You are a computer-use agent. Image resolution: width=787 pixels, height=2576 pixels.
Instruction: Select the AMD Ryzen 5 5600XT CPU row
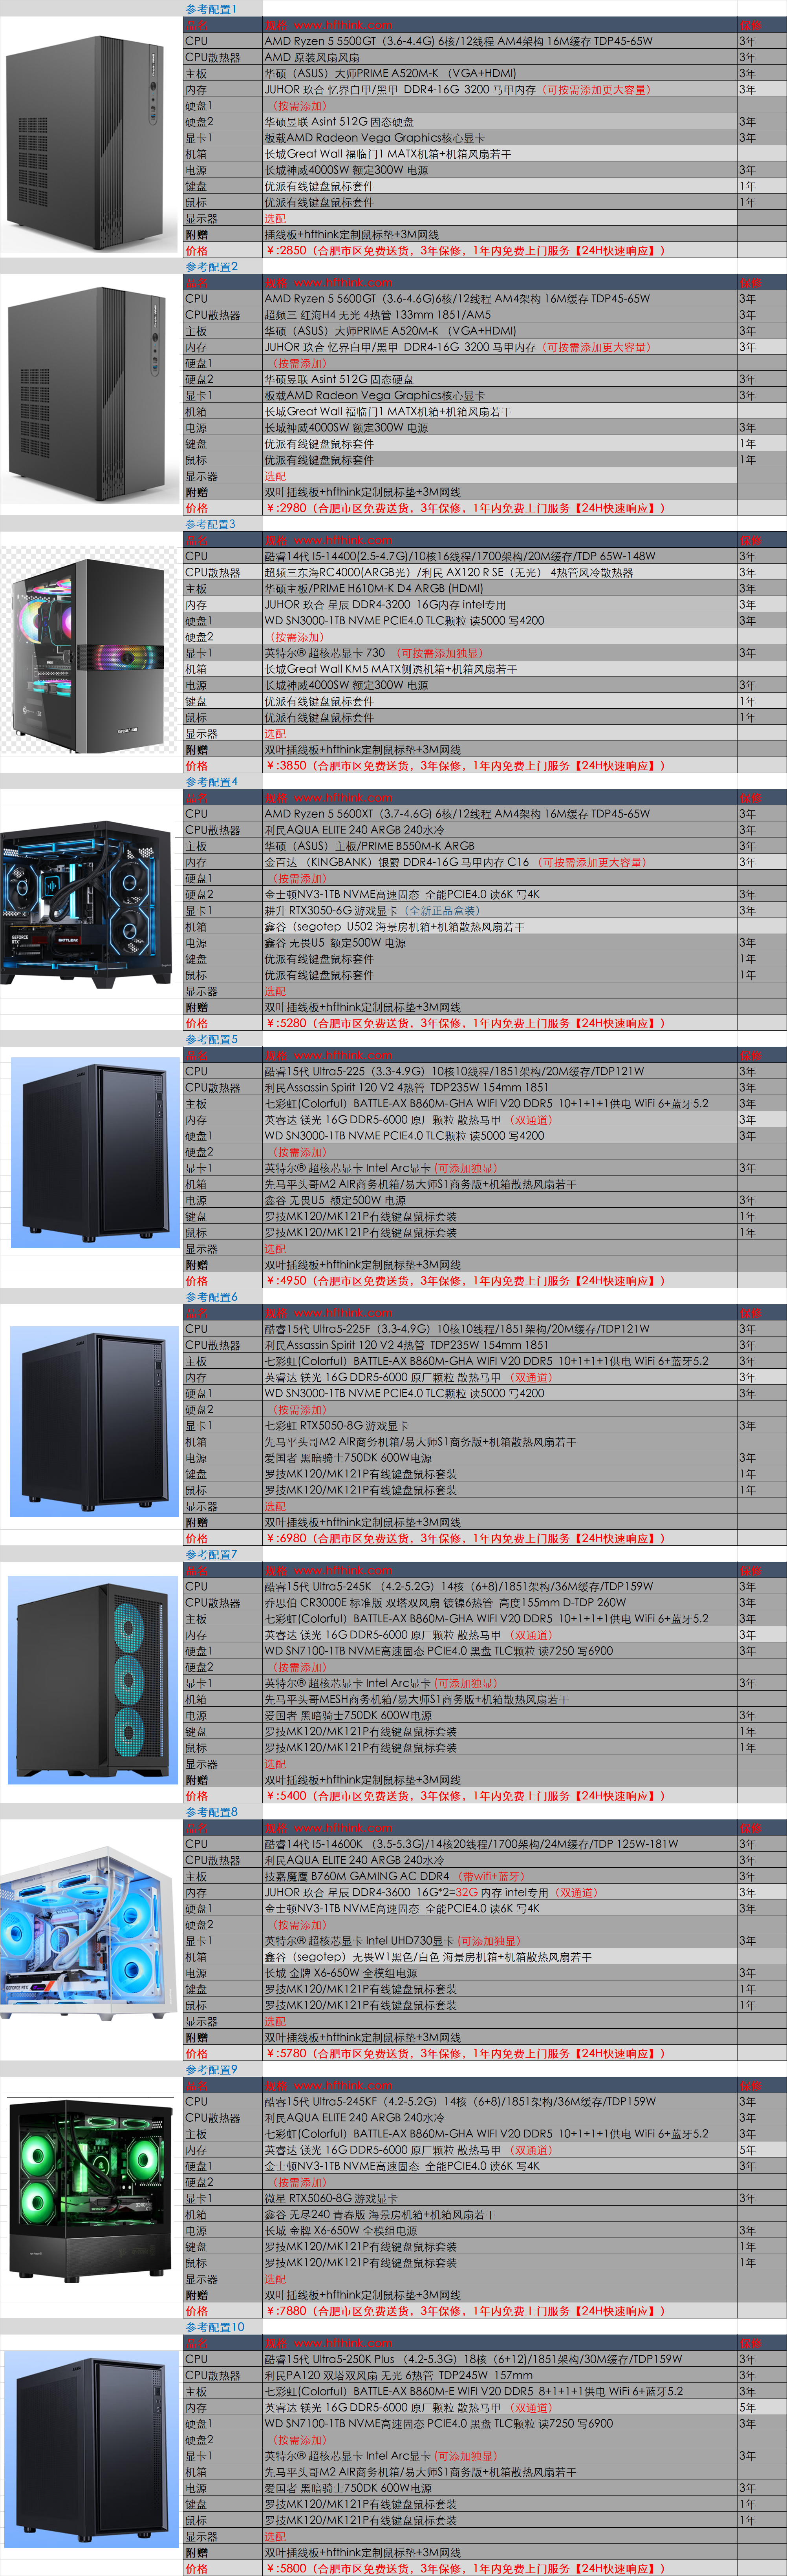[x=485, y=814]
